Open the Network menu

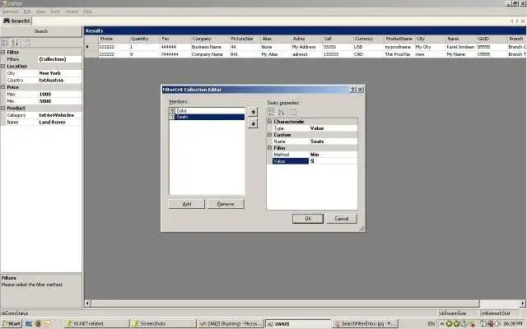[x=11, y=12]
